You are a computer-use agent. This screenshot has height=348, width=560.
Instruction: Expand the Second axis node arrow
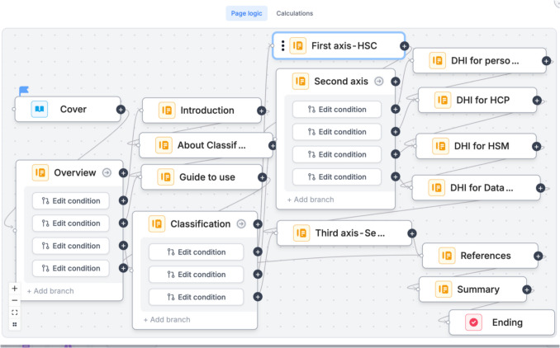[379, 82]
